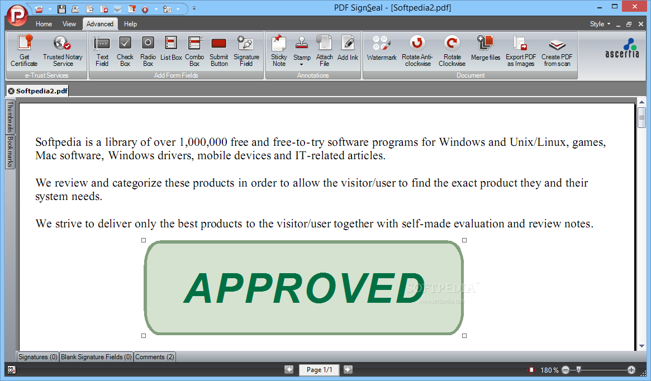Viewport: 651px width, 381px height.
Task: Expand the red seal icon dropdown arrow
Action: click(x=156, y=9)
